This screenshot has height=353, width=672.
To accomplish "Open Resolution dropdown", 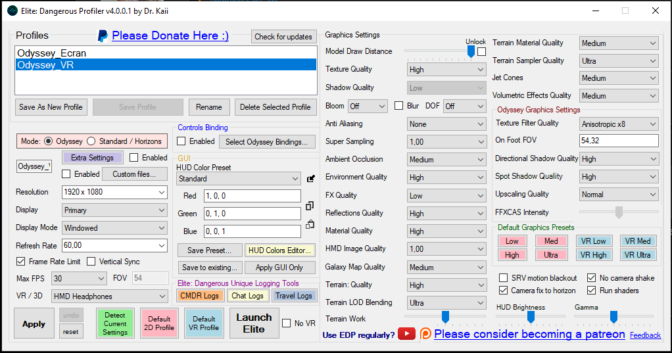I will coord(114,193).
